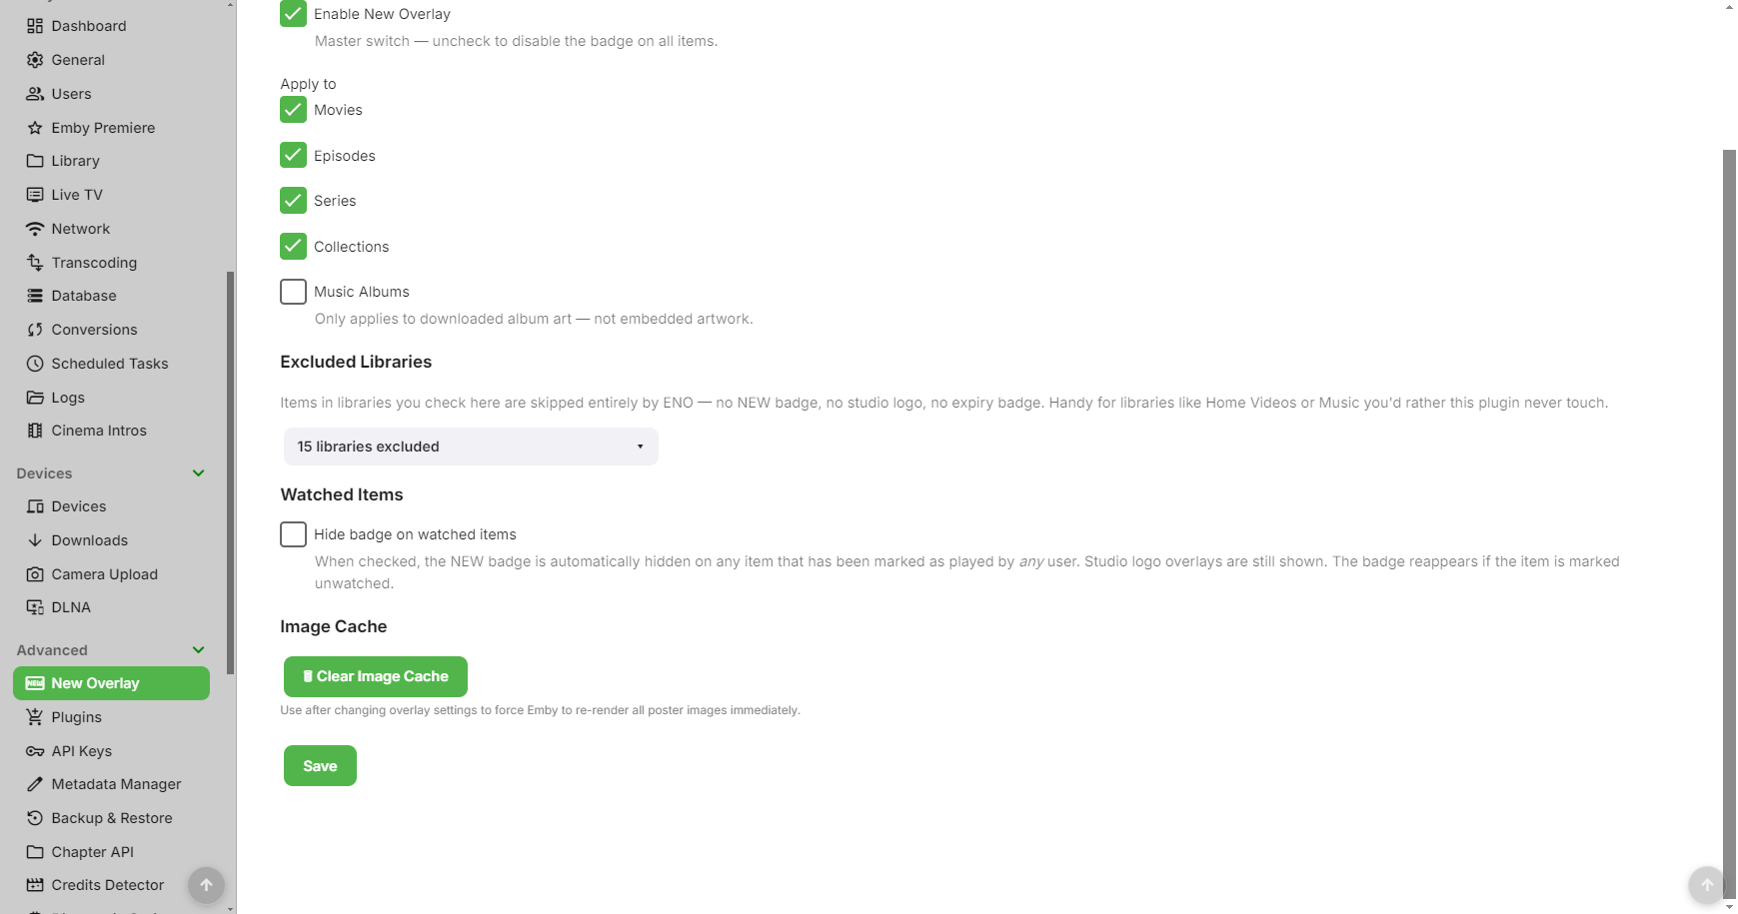Go to Backup & Restore page

point(111,818)
